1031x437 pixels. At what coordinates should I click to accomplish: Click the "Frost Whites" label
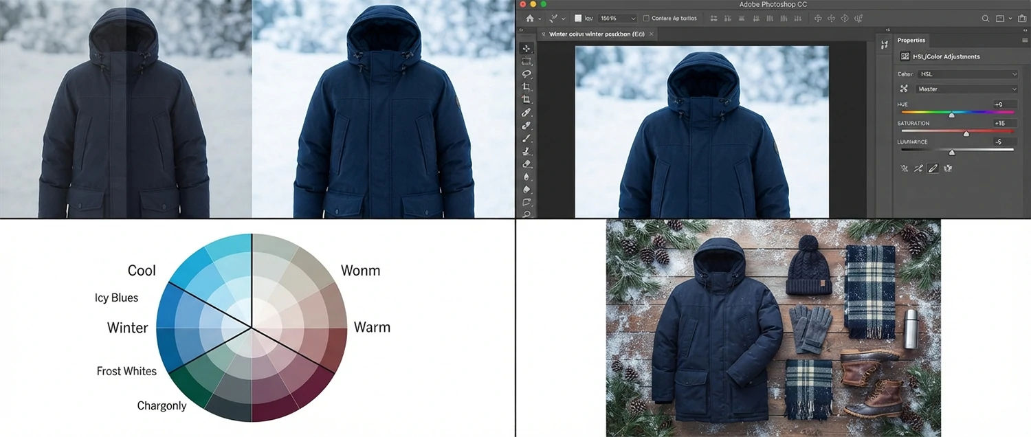[126, 371]
